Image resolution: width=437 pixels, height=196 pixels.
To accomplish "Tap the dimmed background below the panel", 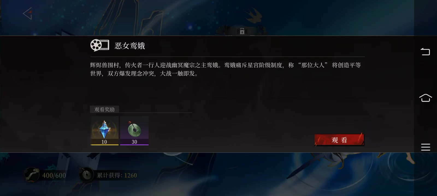I will point(218,174).
